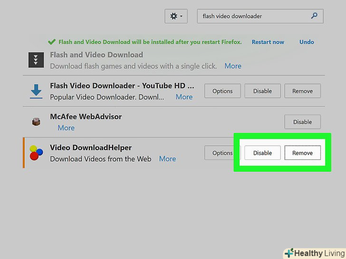Disable Flash Video Downloader - YouTube HD
This screenshot has height=259, width=346.
tap(262, 91)
